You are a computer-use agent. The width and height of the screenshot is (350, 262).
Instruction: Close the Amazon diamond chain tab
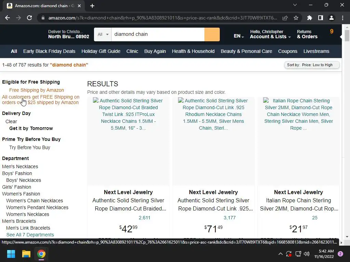pyautogui.click(x=79, y=6)
